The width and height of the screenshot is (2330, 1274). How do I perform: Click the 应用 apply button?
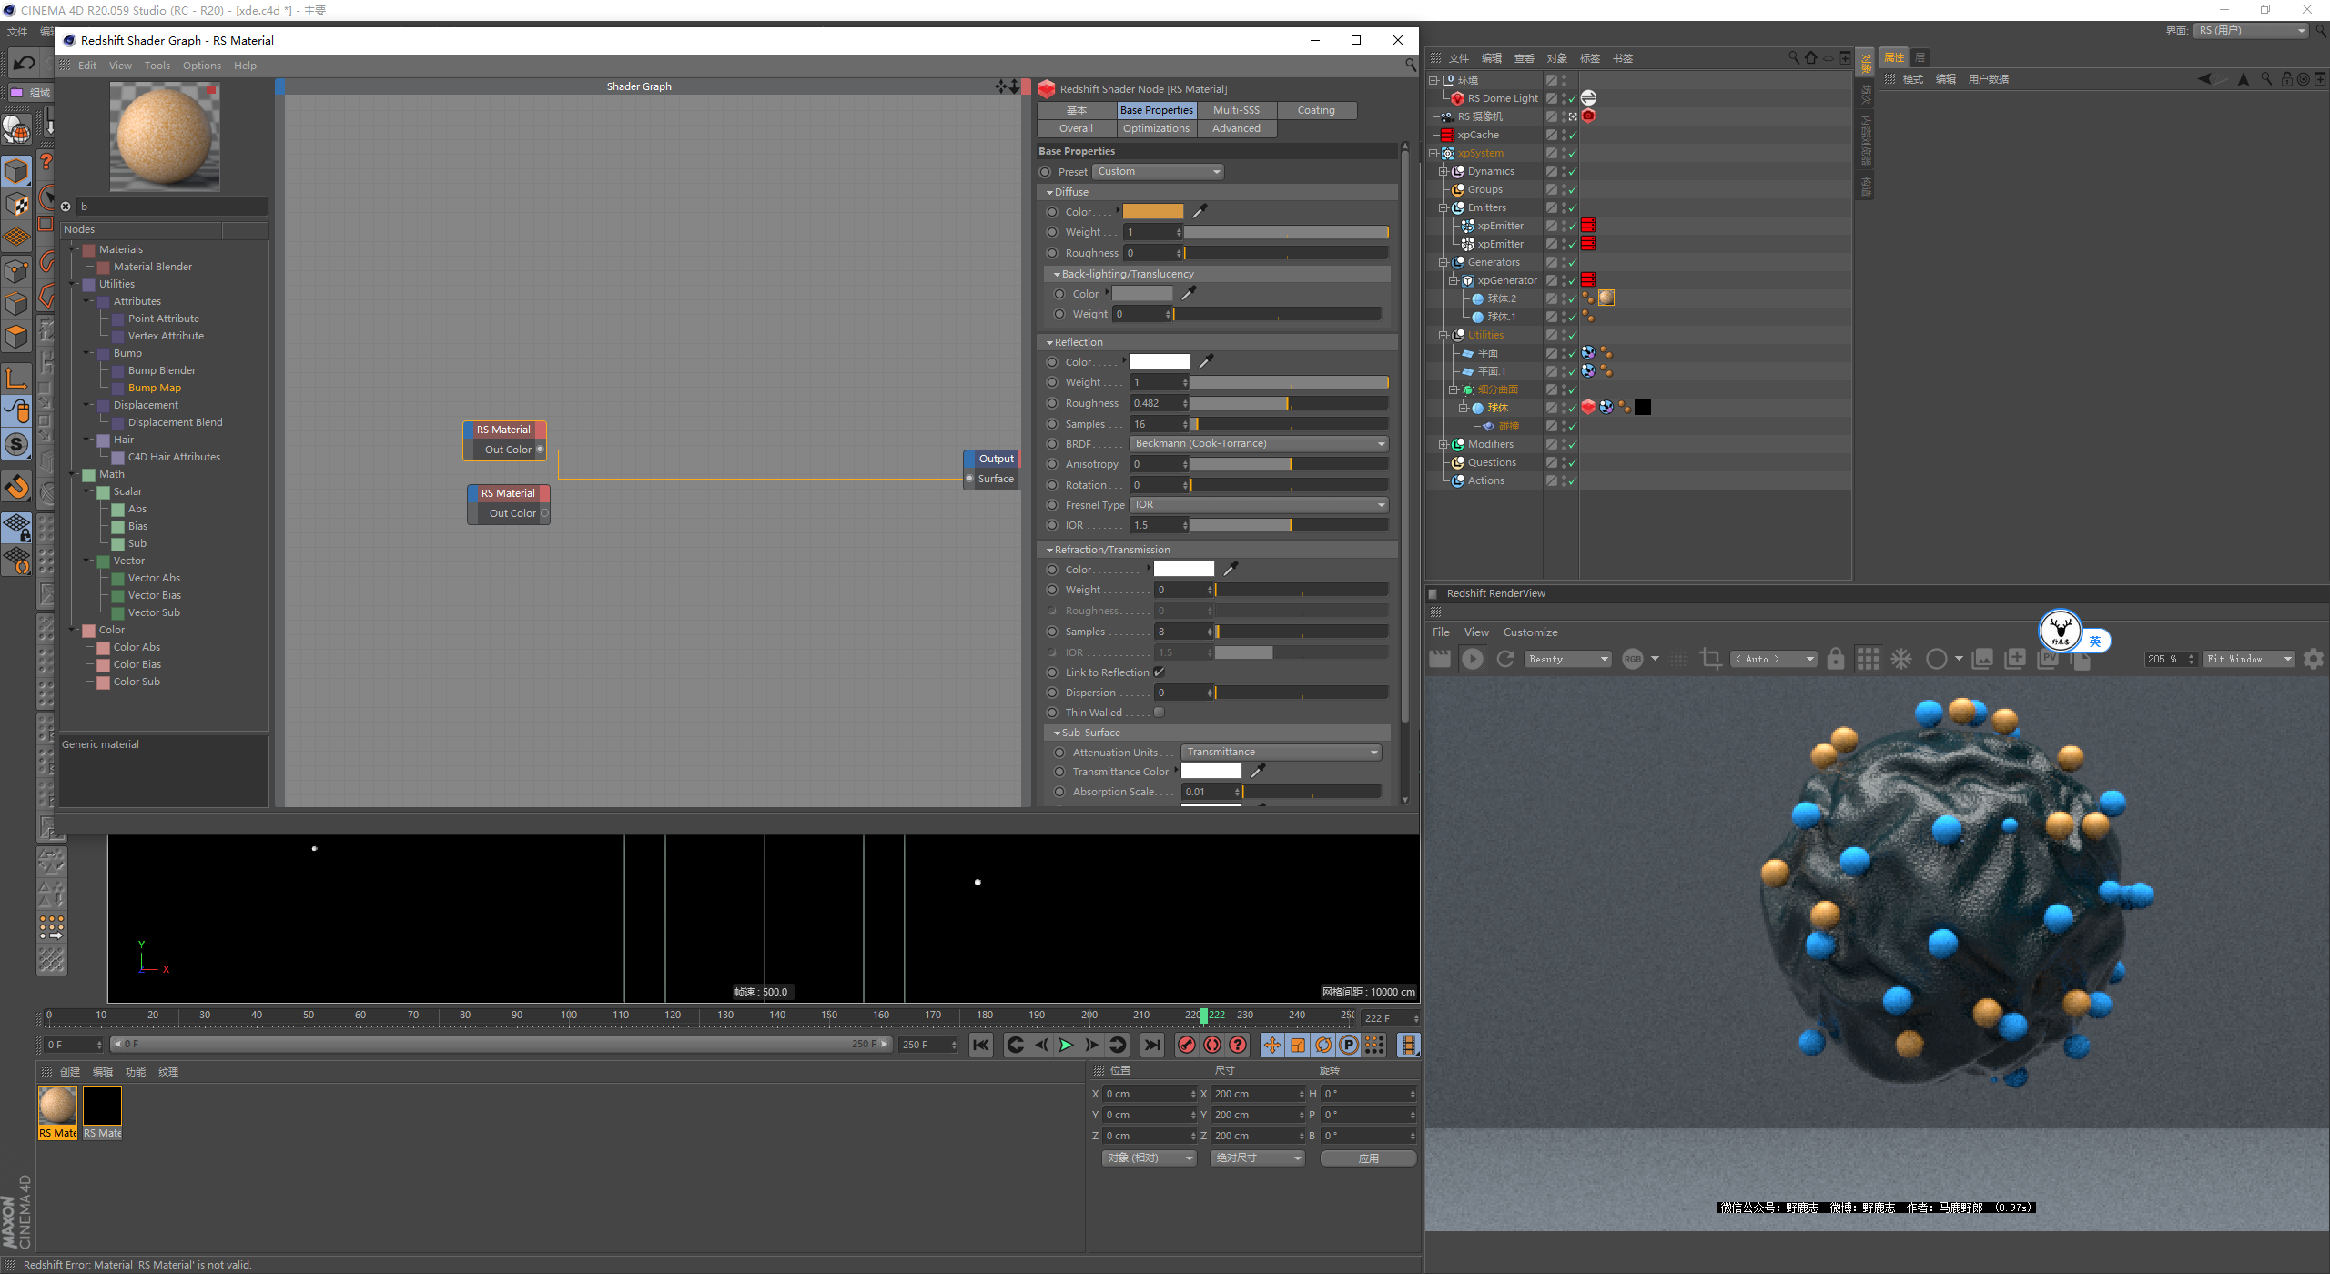click(1368, 1158)
